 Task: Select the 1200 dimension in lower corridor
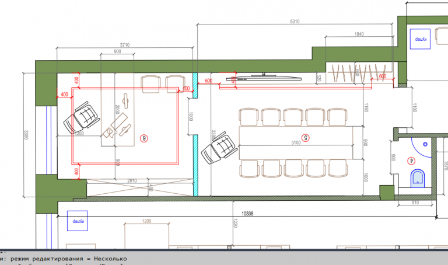(146, 221)
